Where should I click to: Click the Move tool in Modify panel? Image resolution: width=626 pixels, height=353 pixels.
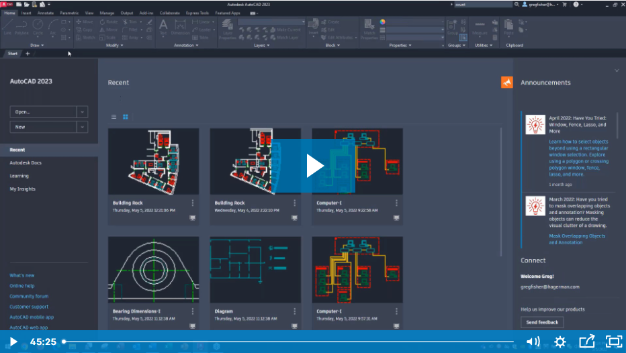click(x=84, y=22)
